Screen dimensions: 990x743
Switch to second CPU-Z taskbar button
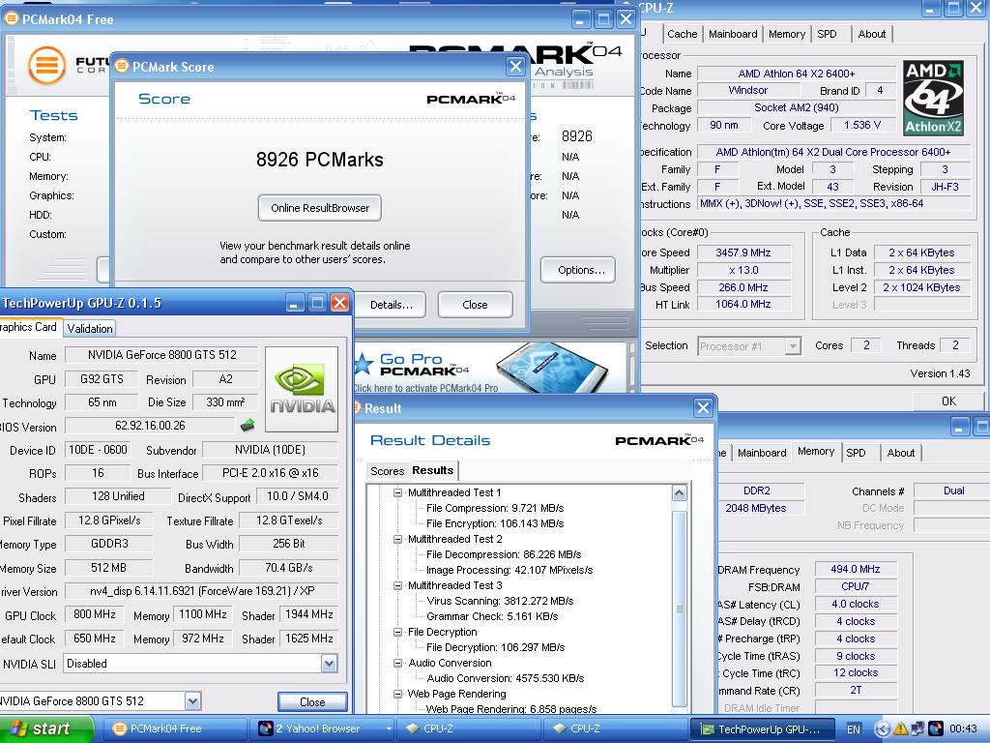(x=615, y=728)
